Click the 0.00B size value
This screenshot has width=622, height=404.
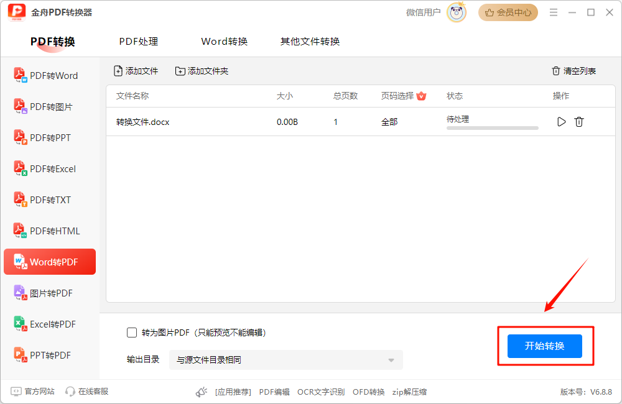point(287,122)
